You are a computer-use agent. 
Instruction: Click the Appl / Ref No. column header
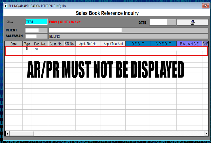click(88, 44)
